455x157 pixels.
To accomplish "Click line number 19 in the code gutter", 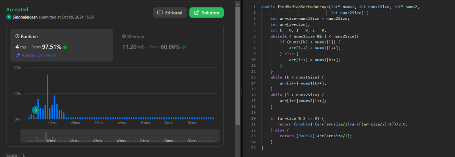I will (x=253, y=113).
